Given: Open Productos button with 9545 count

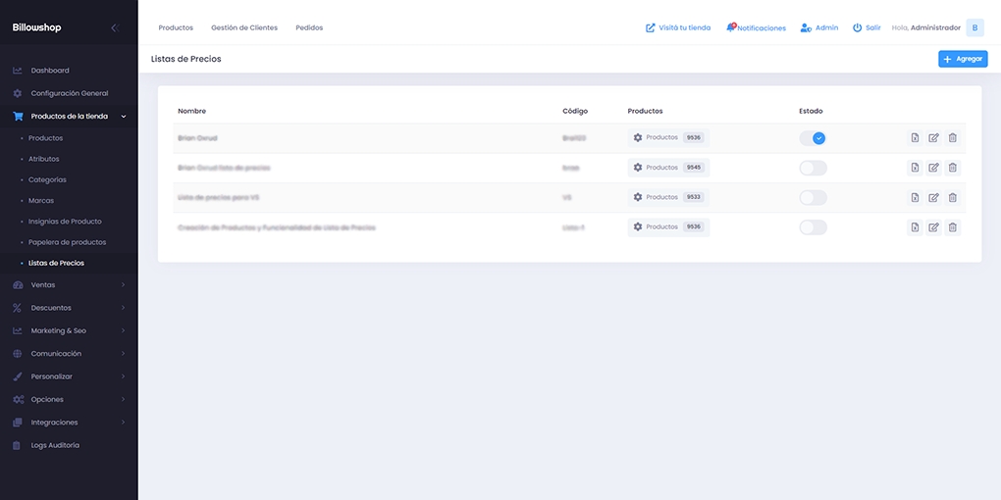Looking at the screenshot, I should (668, 168).
